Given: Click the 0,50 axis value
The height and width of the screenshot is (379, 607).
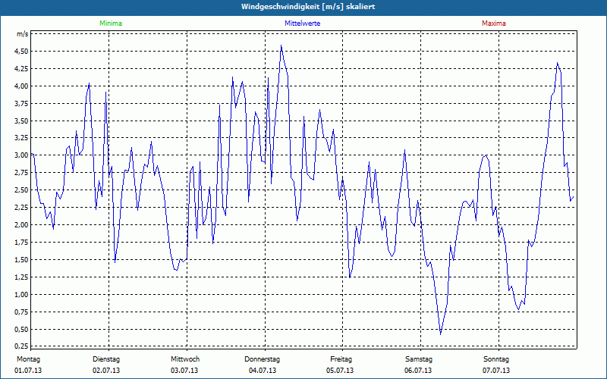Looking at the screenshot, I should click(22, 330).
